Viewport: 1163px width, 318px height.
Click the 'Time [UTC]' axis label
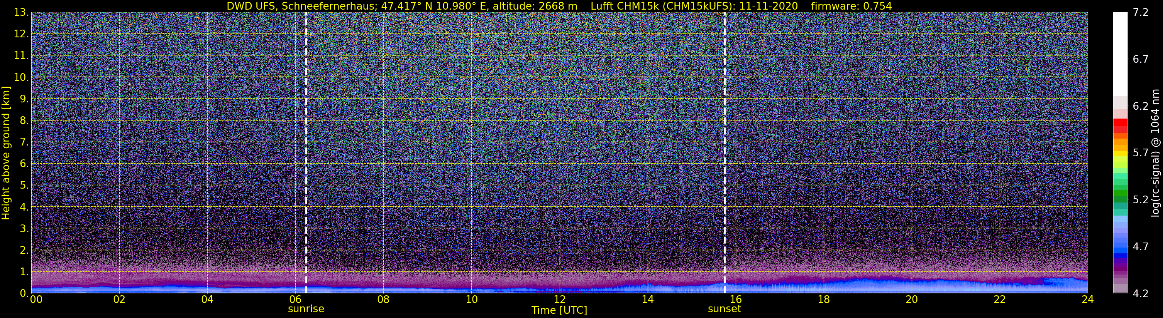559,310
